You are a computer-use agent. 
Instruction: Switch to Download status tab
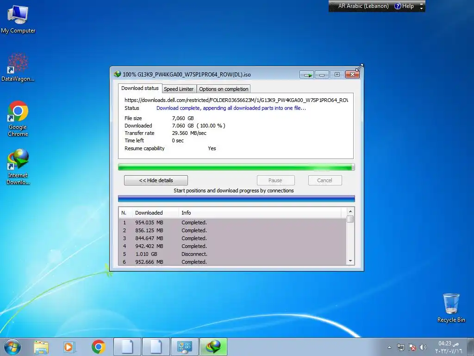click(140, 88)
